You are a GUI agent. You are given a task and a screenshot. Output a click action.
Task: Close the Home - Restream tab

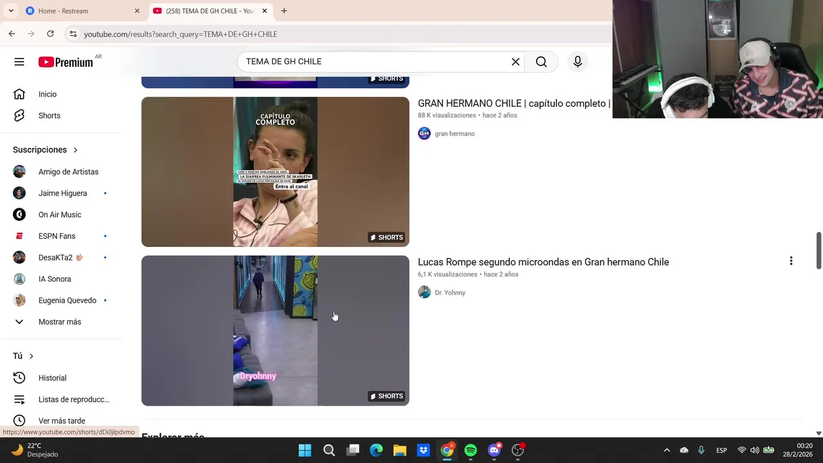(x=137, y=11)
